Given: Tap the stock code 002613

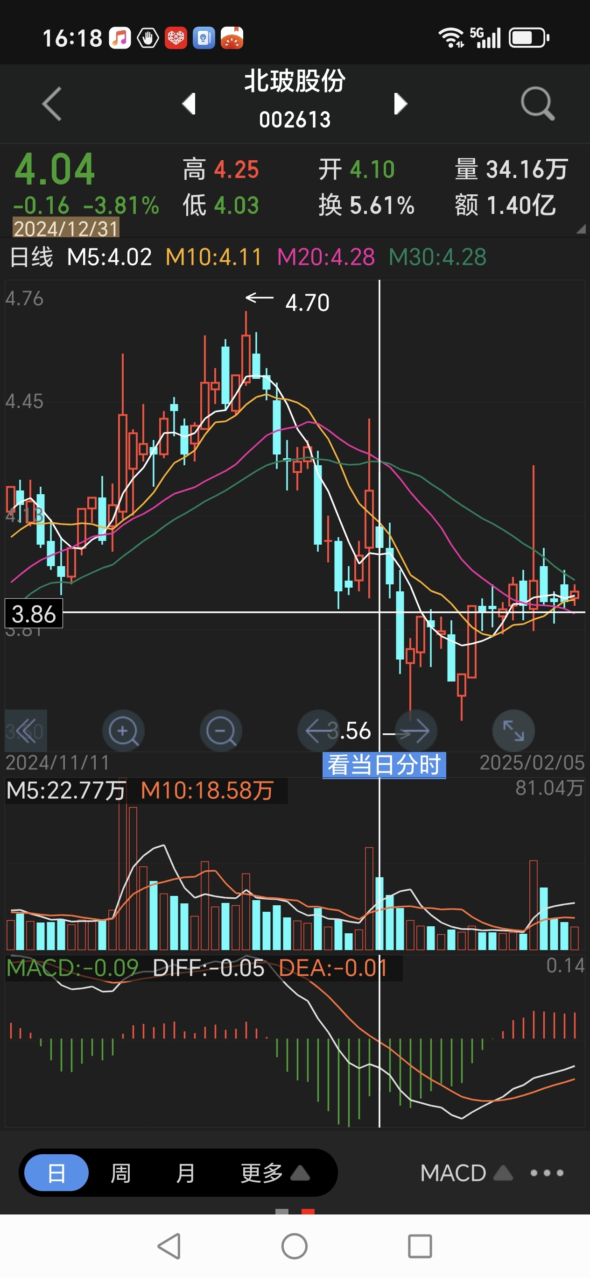Looking at the screenshot, I should (x=295, y=120).
